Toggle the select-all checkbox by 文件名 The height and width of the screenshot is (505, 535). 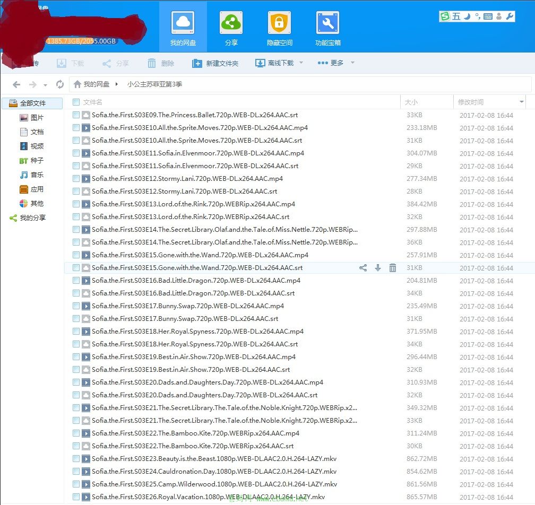tap(76, 102)
